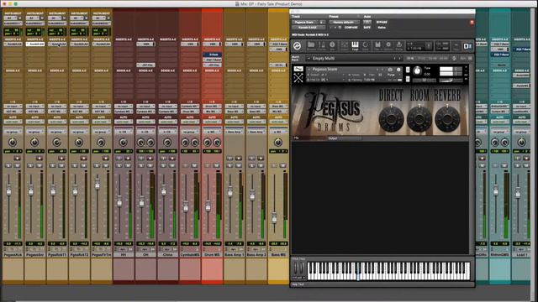The width and height of the screenshot is (538, 302).
Task: Click the Bass Amp 2 track name
Action: point(256,255)
